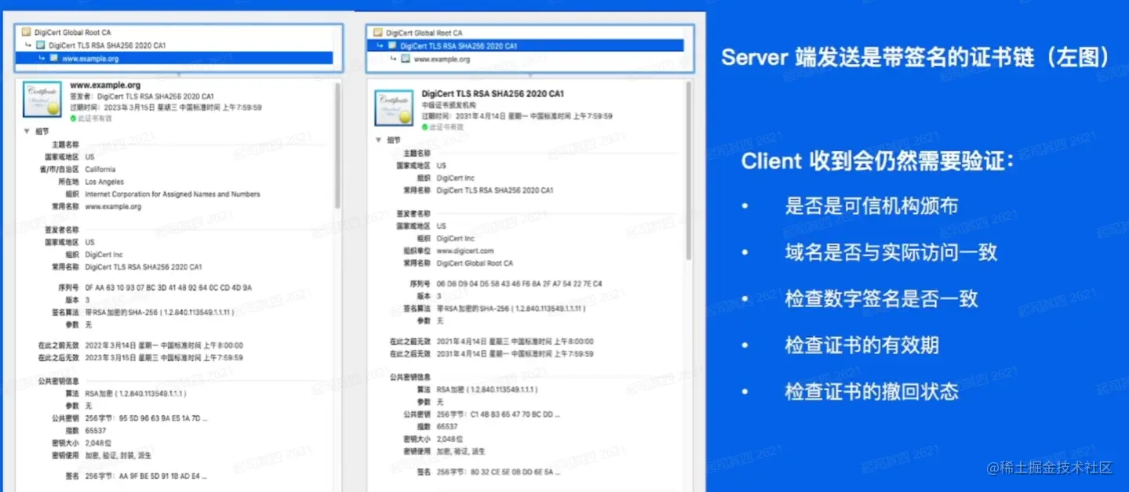
Task: Click signature bytes 80 32 CE 5E in right window
Action: (497, 472)
